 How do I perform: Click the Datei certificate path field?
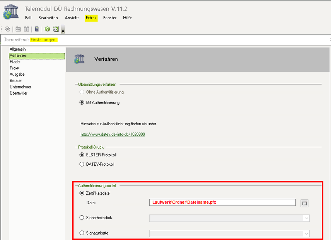pos(222,203)
